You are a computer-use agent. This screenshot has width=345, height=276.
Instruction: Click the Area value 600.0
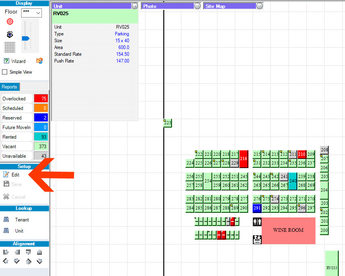[124, 47]
